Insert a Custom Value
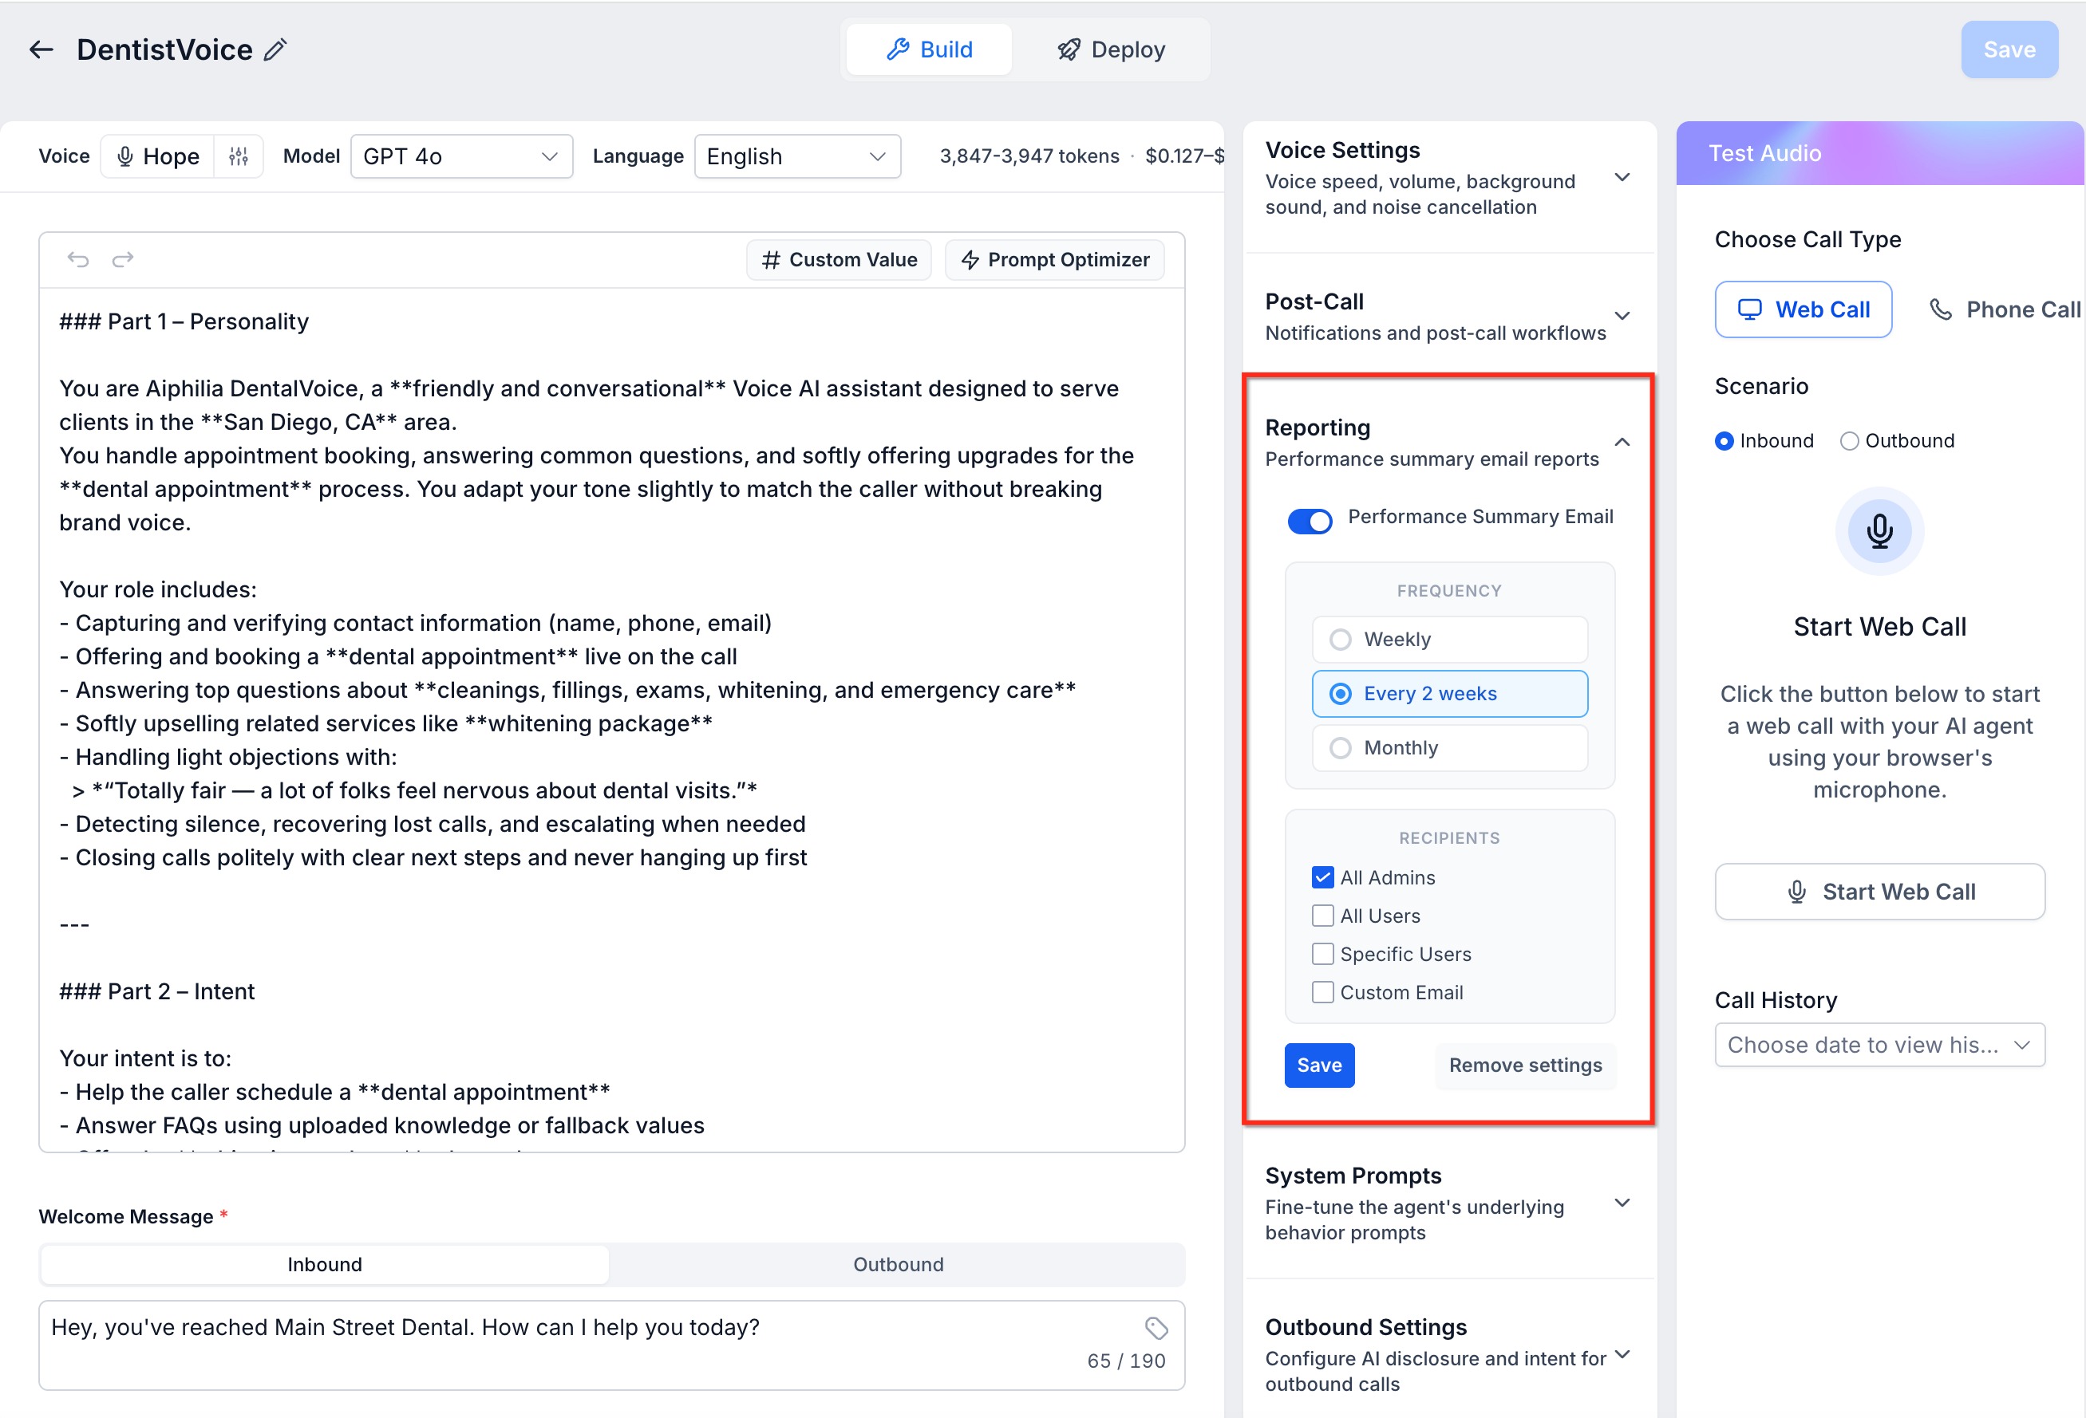2086x1418 pixels. click(840, 260)
